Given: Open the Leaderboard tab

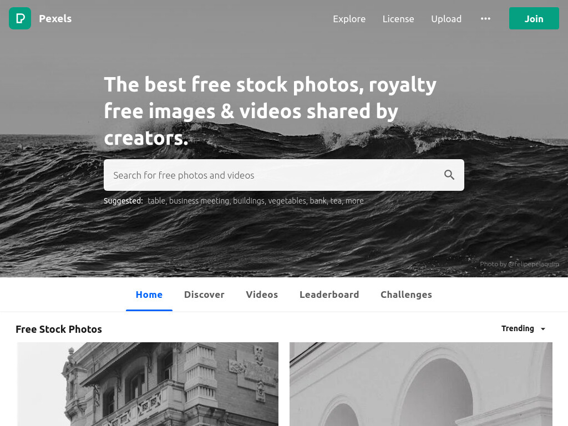Looking at the screenshot, I should [329, 295].
